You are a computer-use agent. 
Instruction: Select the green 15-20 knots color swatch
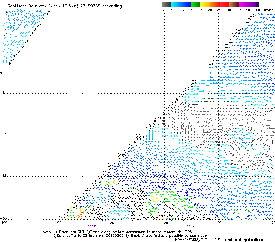pos(195,4)
